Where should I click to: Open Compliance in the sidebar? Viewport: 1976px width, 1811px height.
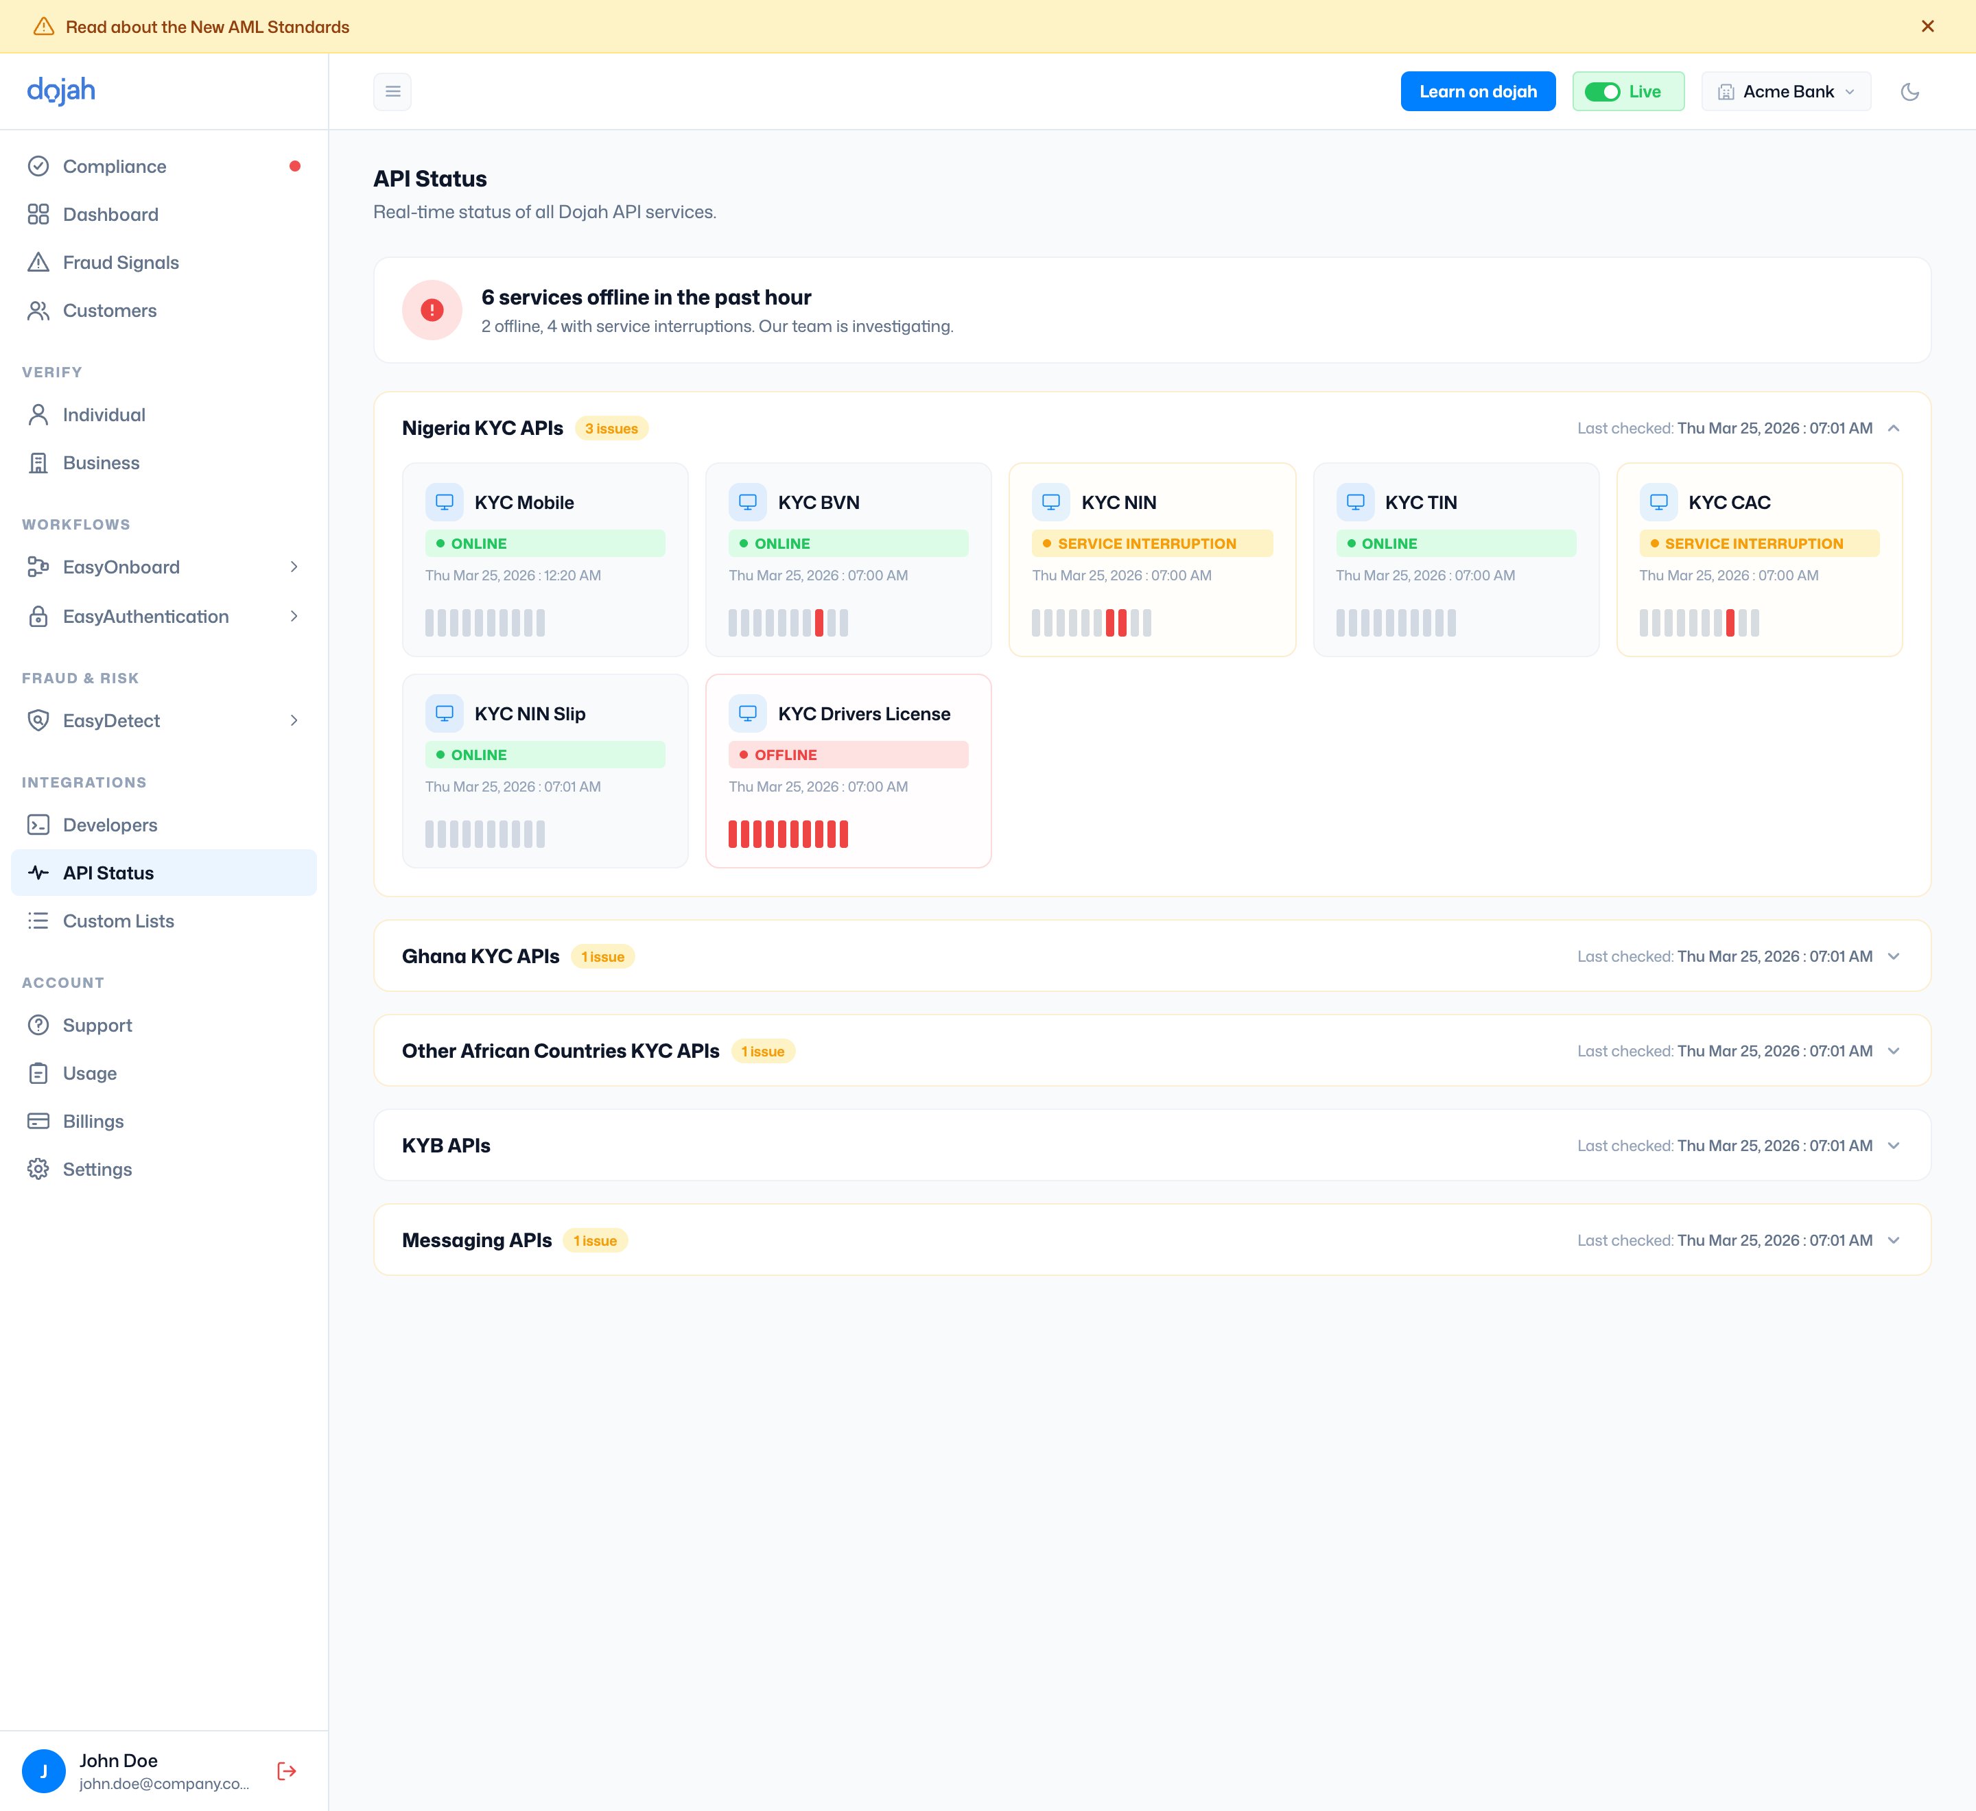point(164,167)
